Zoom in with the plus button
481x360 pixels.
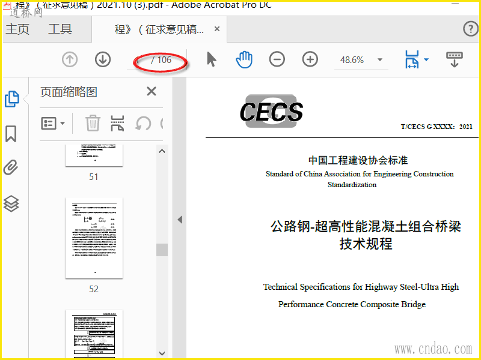click(310, 59)
